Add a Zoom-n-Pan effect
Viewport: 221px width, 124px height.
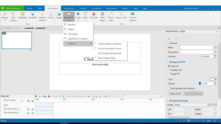tap(121, 16)
